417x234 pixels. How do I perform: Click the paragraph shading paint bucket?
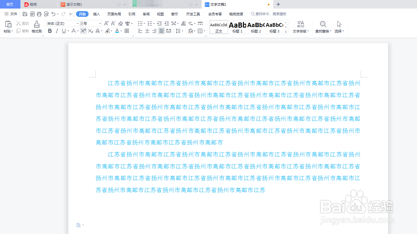coord(191,31)
